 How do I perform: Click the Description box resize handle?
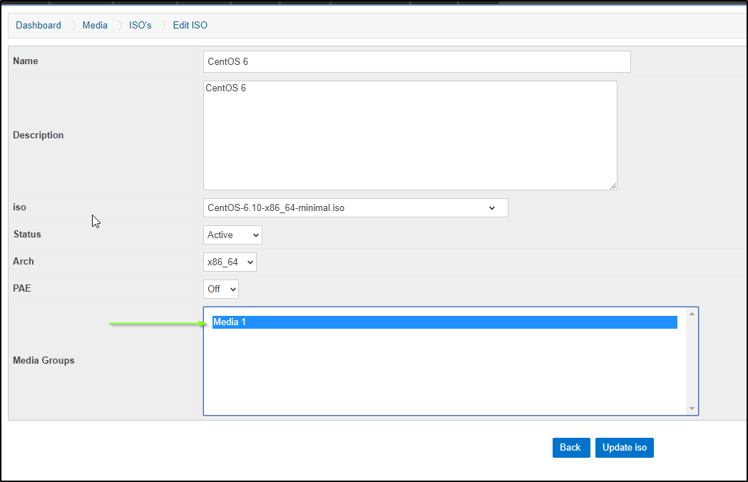click(x=613, y=186)
